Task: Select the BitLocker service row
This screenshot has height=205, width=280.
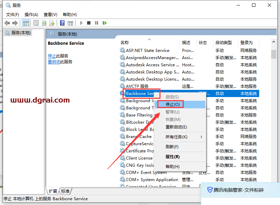Action: click(189, 122)
